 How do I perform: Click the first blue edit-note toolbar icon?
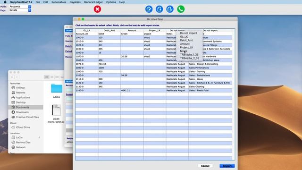(149, 9)
